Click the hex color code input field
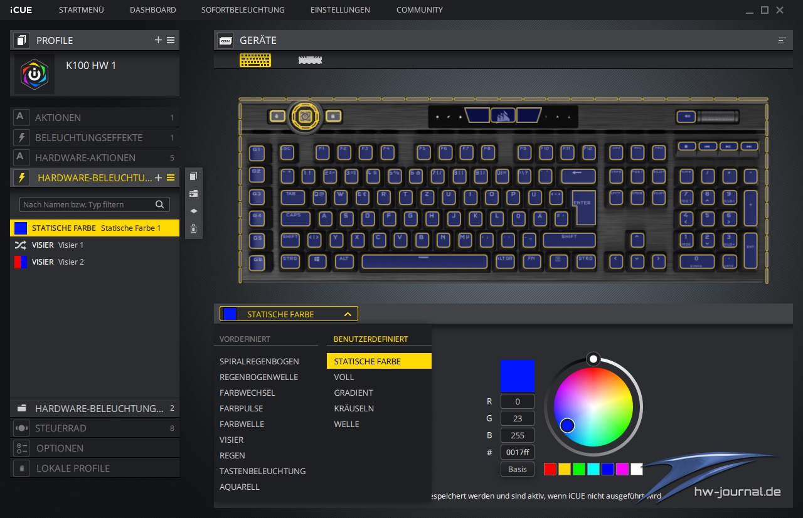803x518 pixels. tap(518, 452)
